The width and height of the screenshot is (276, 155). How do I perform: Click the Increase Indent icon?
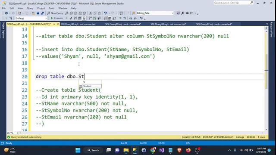[135, 18]
